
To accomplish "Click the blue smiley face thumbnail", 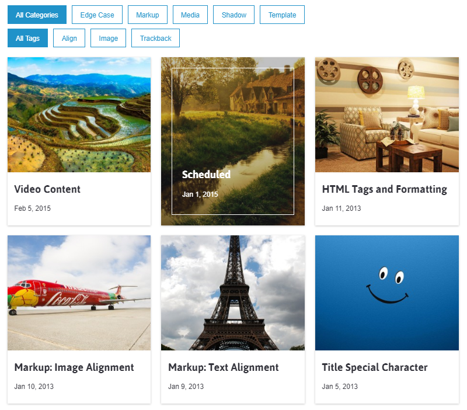I will [x=387, y=293].
